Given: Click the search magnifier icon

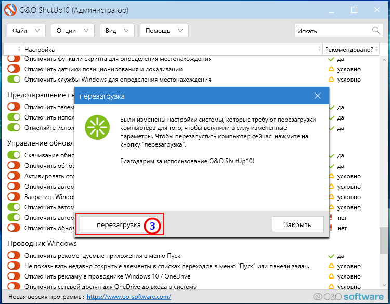Looking at the screenshot, I should [376, 31].
